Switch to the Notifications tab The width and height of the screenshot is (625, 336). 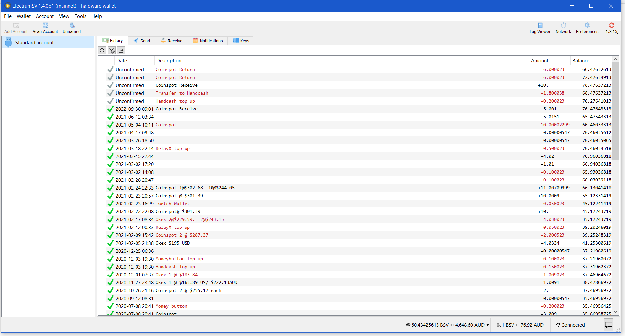click(x=208, y=40)
